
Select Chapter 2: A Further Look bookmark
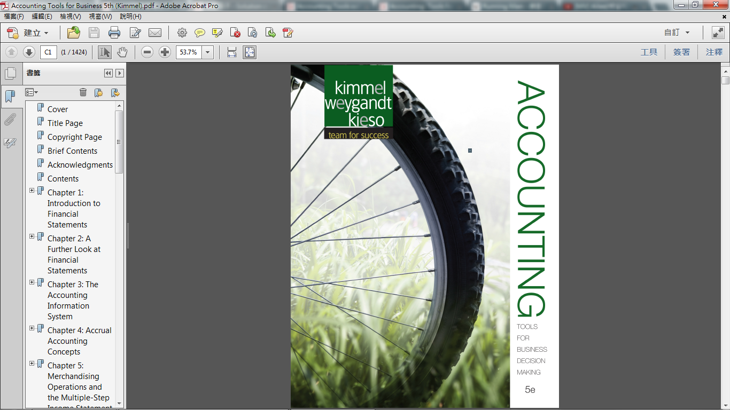tap(74, 255)
